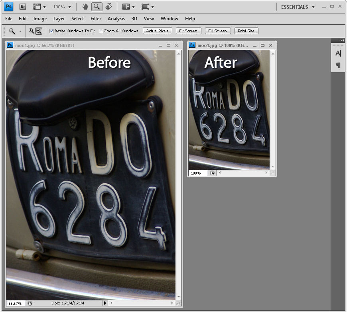347x312 pixels.
Task: Click scroll down arrow in Before window
Action: [x=179, y=297]
